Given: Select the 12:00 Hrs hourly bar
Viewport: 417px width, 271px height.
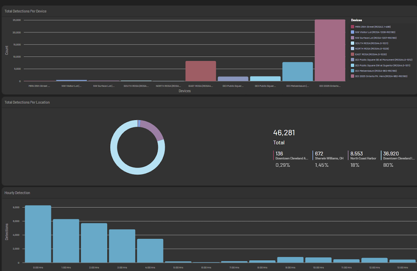Looking at the screenshot, I should click(374, 260).
